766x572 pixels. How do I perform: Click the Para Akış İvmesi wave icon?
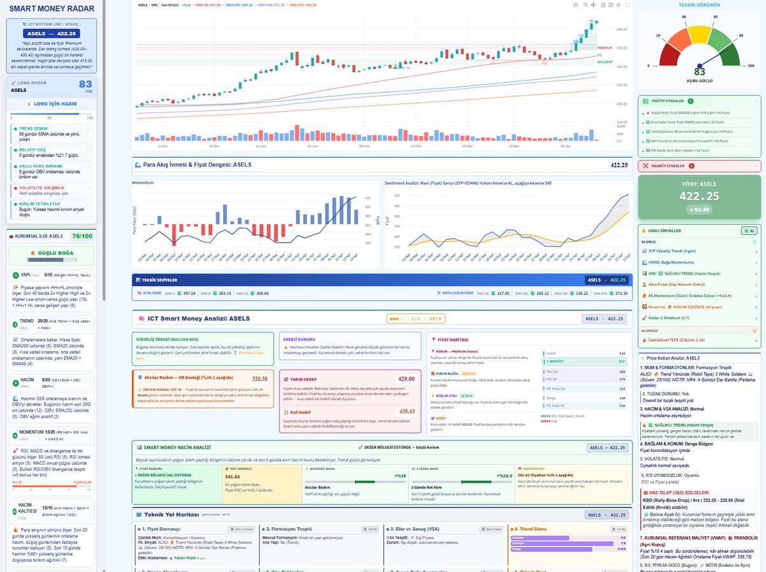pos(137,165)
